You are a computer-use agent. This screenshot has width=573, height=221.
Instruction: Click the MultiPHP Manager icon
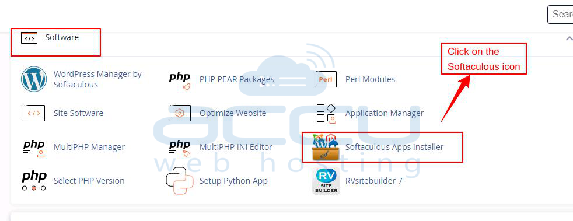(x=34, y=148)
